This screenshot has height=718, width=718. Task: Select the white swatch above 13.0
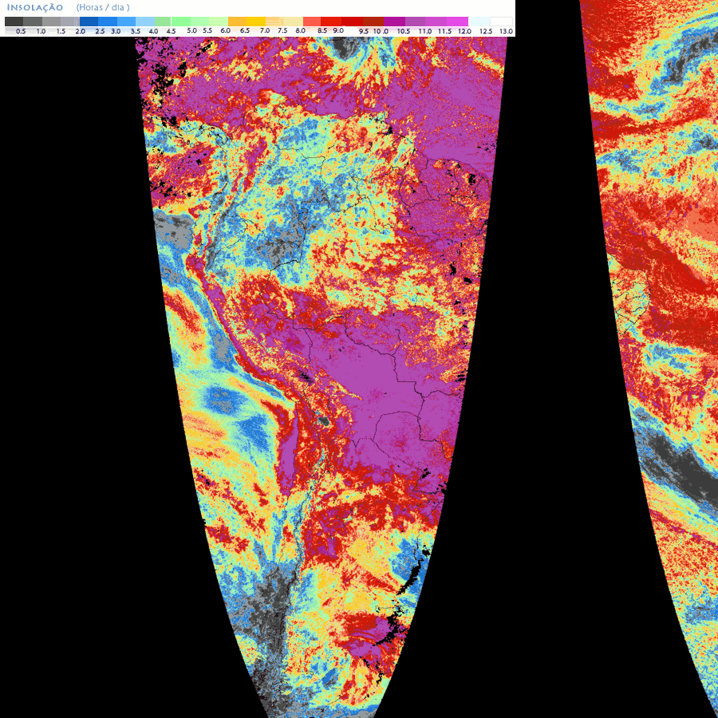(502, 22)
